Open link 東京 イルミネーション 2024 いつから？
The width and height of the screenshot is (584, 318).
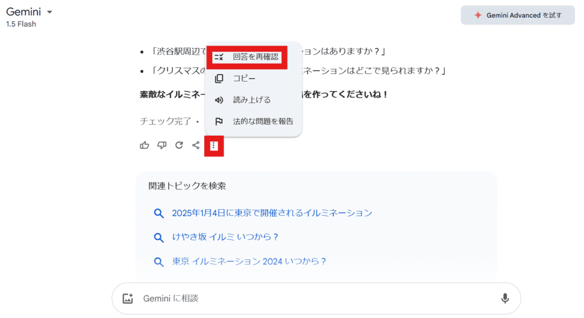point(249,262)
